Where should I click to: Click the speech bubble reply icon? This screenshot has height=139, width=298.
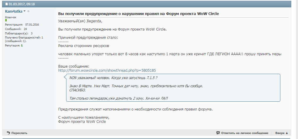218,133
